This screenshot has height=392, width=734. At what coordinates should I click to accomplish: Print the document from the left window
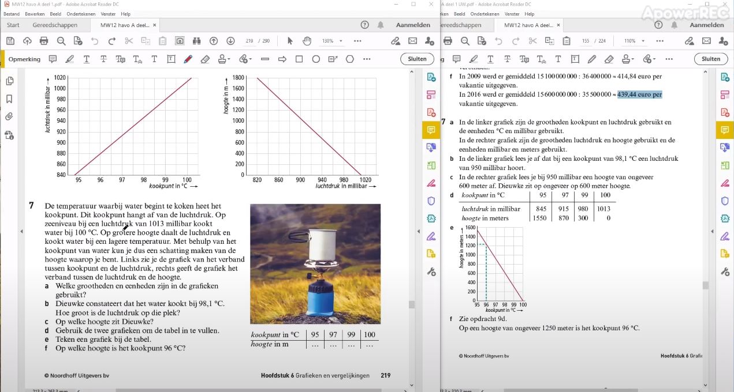[44, 41]
